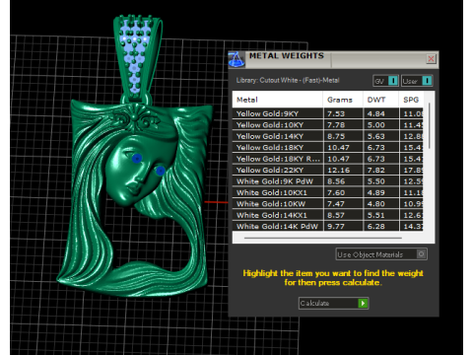Sort by the Grams column header
This screenshot has width=473, height=355.
343,100
